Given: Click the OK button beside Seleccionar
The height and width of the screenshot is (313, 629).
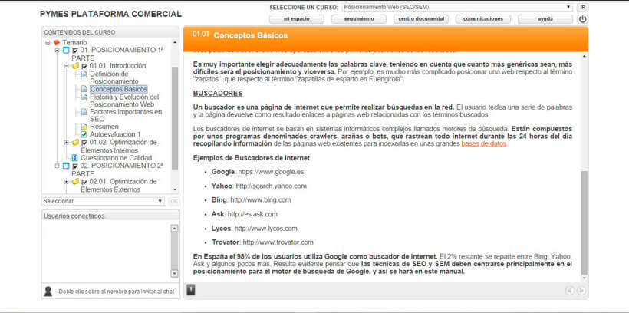Looking at the screenshot, I should pos(173,201).
